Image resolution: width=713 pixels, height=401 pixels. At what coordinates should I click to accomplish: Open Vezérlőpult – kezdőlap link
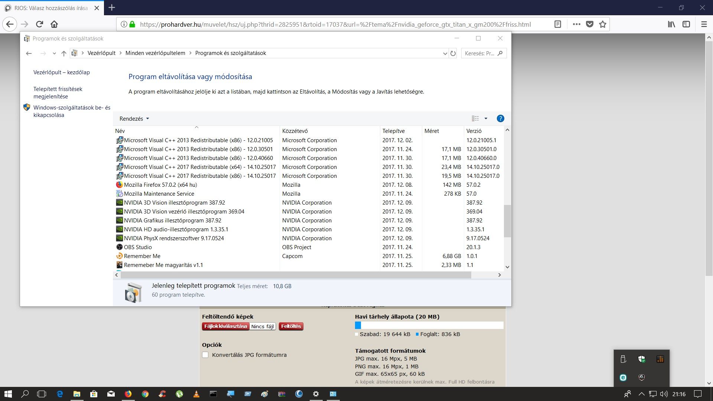(62, 72)
